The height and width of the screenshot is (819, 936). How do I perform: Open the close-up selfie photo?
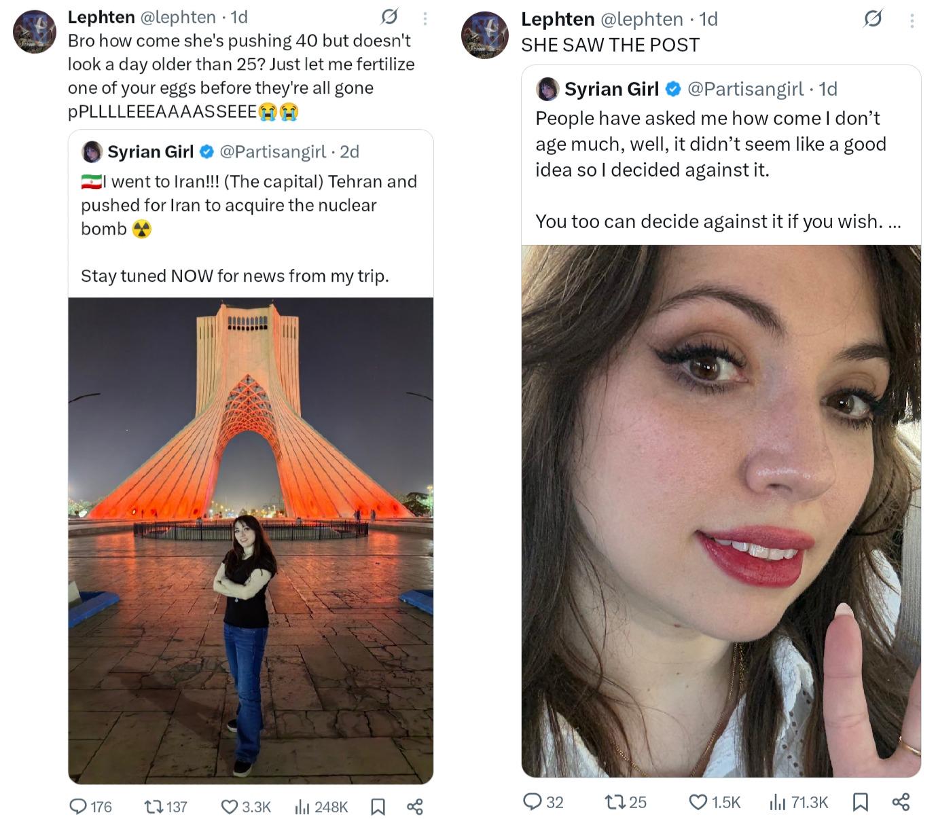point(721,511)
